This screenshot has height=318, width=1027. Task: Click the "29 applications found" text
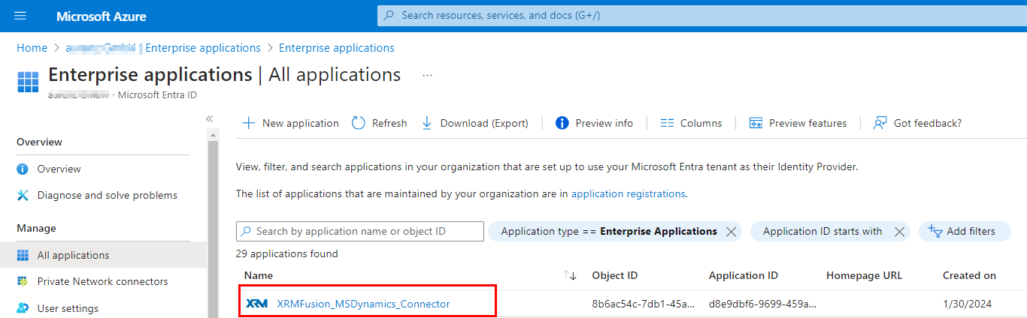pyautogui.click(x=287, y=253)
